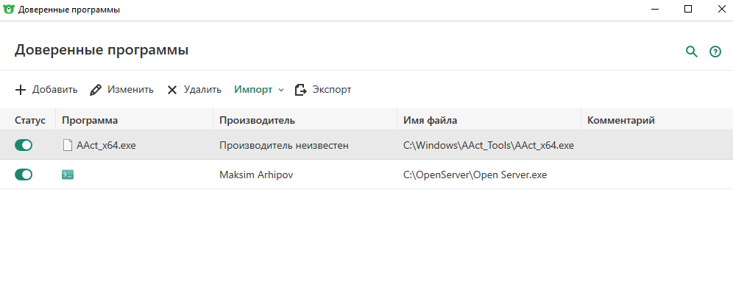Viewport: 733px width, 282px height.
Task: Disable status switch for Open Server.exe
Action: [24, 175]
